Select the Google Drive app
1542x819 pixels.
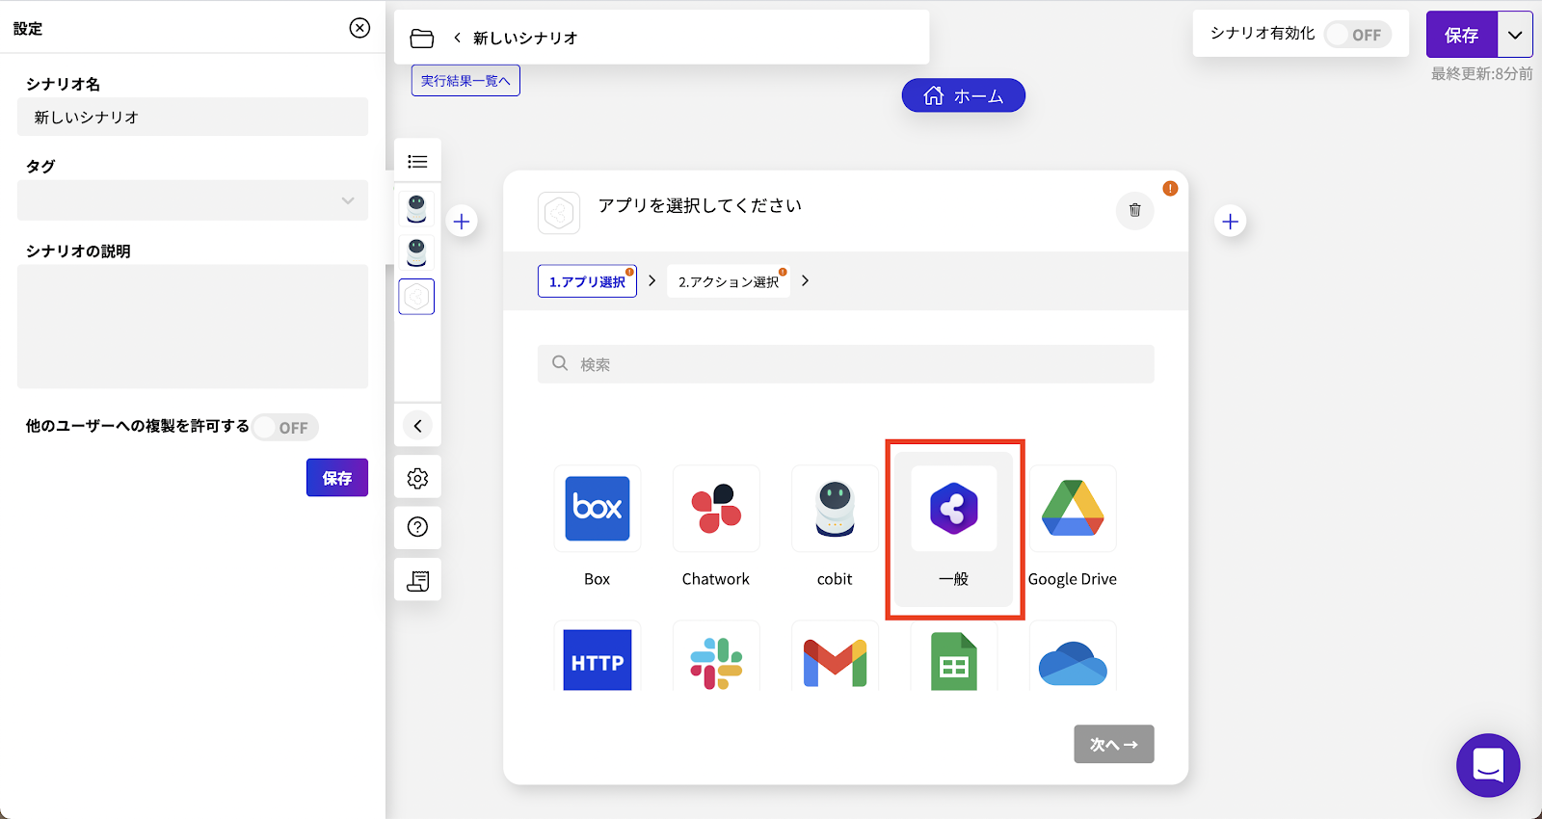pyautogui.click(x=1073, y=509)
